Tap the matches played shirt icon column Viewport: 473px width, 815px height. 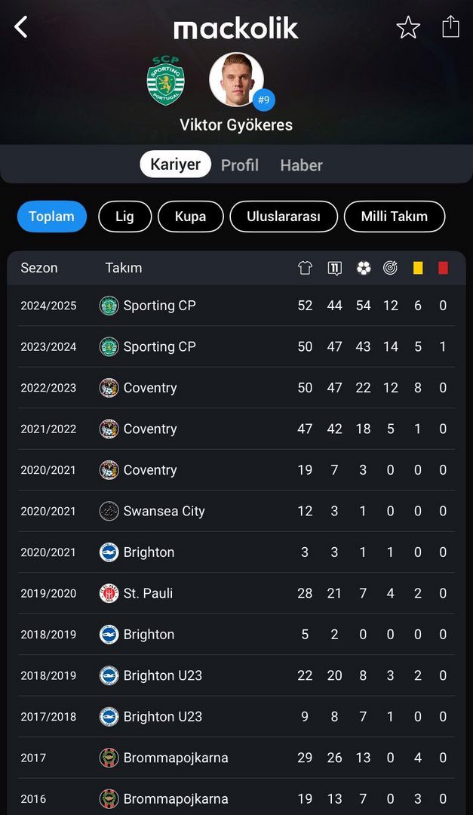pyautogui.click(x=305, y=268)
